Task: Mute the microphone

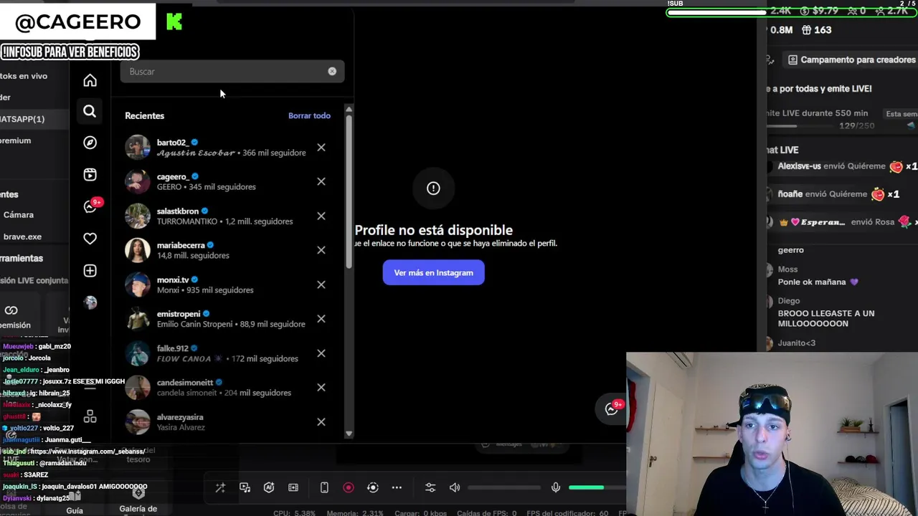Action: [x=556, y=487]
